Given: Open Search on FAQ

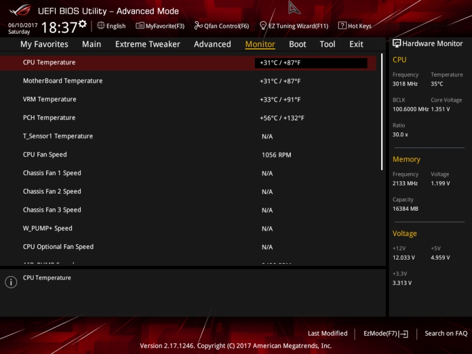Looking at the screenshot, I should click(446, 333).
